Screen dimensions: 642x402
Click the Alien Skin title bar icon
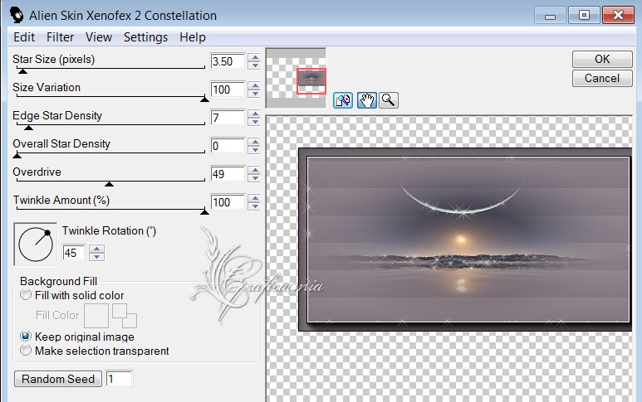17,15
